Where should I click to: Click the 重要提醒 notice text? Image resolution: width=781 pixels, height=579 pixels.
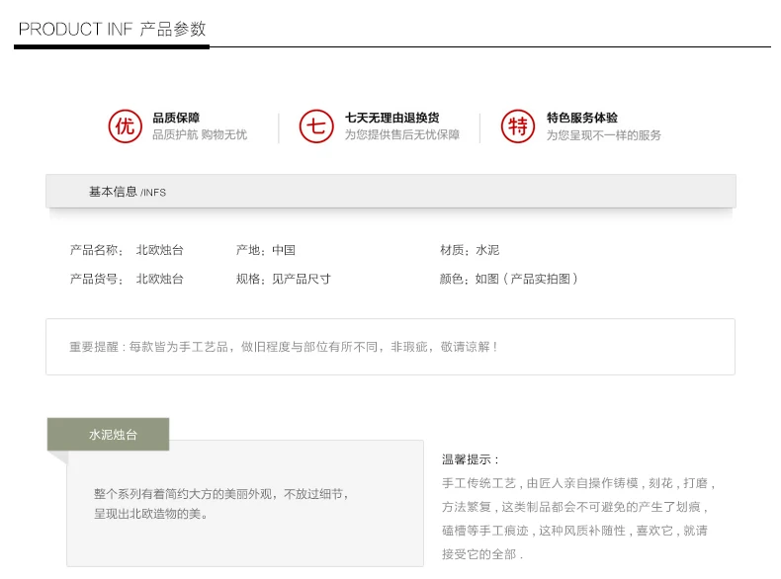click(x=284, y=347)
